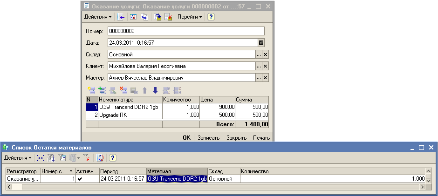Clear the Клиент field with its X button

pos(266,66)
